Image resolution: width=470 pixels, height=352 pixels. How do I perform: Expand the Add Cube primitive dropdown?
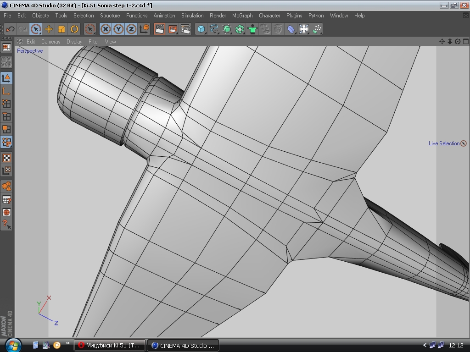coord(201,29)
